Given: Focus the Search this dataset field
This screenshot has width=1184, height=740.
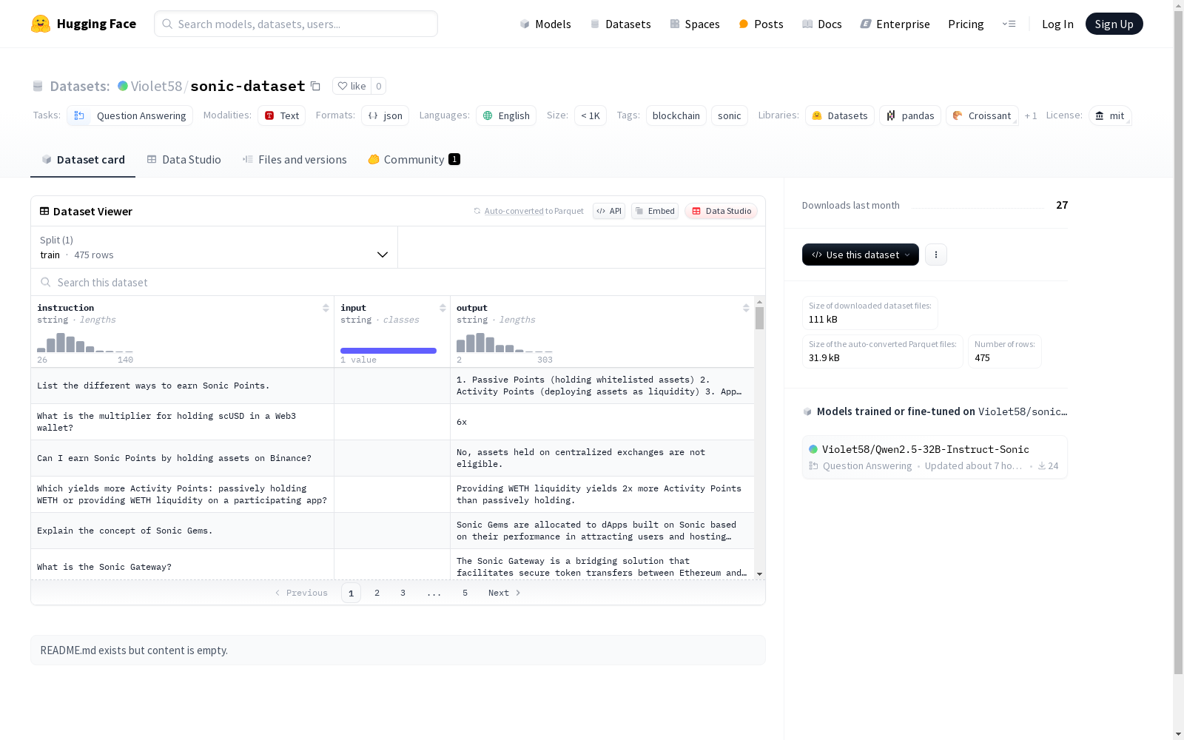Looking at the screenshot, I should (398, 282).
